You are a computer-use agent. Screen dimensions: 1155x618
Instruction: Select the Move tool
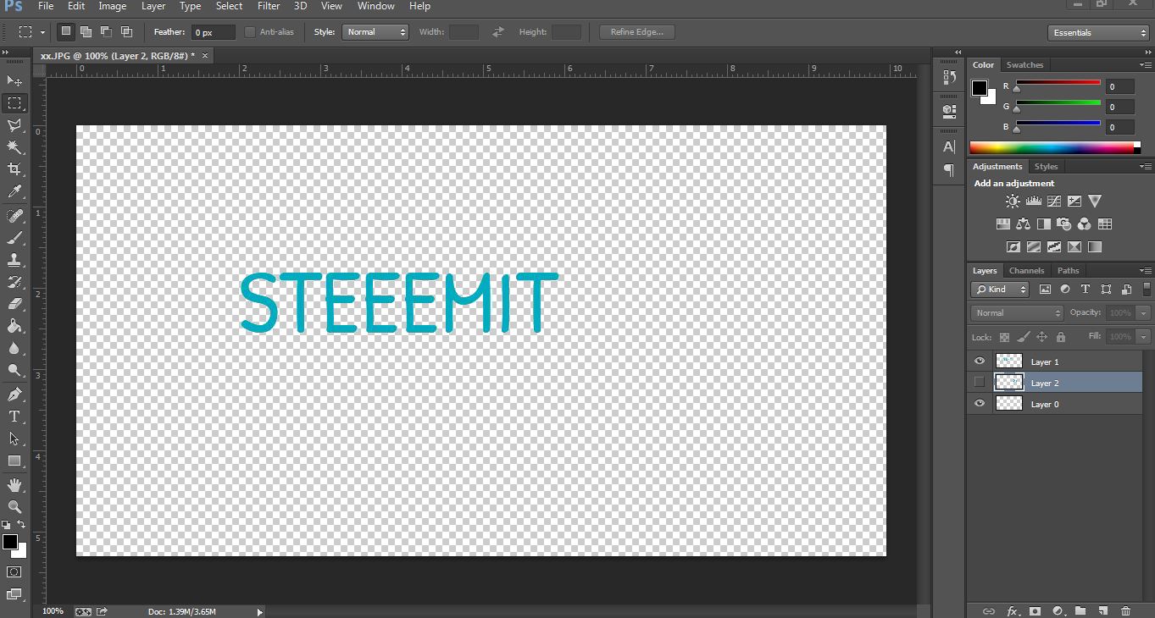point(14,81)
